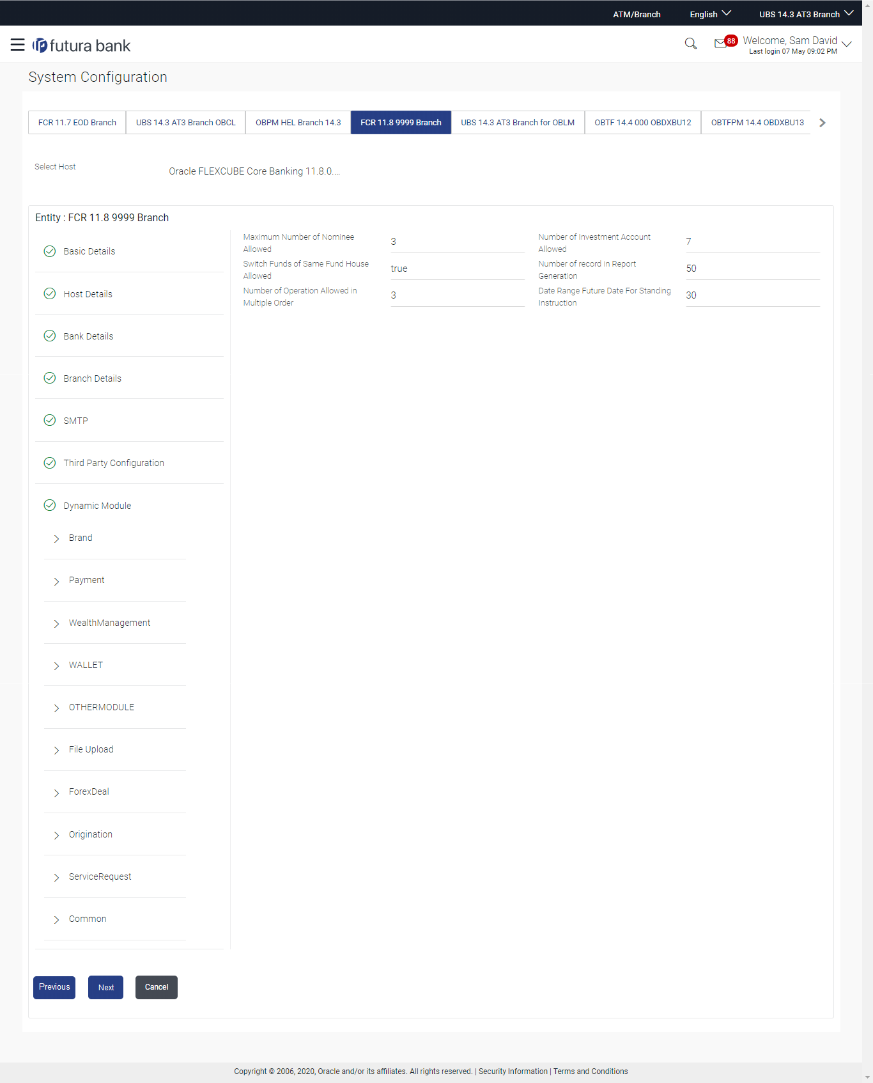This screenshot has height=1083, width=873.
Task: Click the Bank Details checkmark icon
Action: (x=50, y=336)
